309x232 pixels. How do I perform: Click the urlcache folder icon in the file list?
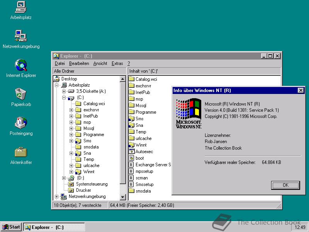click(x=131, y=138)
